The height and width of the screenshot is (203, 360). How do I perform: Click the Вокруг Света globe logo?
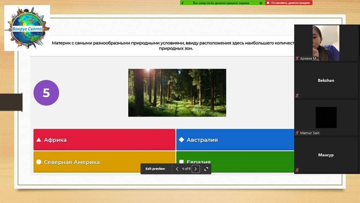[27, 28]
